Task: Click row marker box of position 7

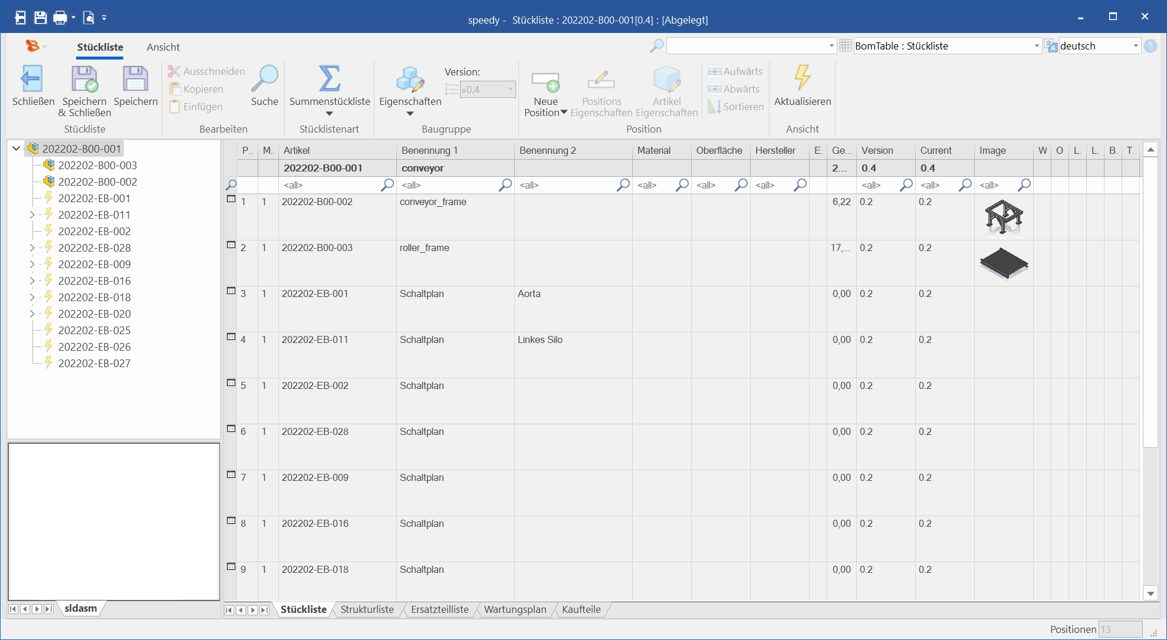Action: coord(231,475)
